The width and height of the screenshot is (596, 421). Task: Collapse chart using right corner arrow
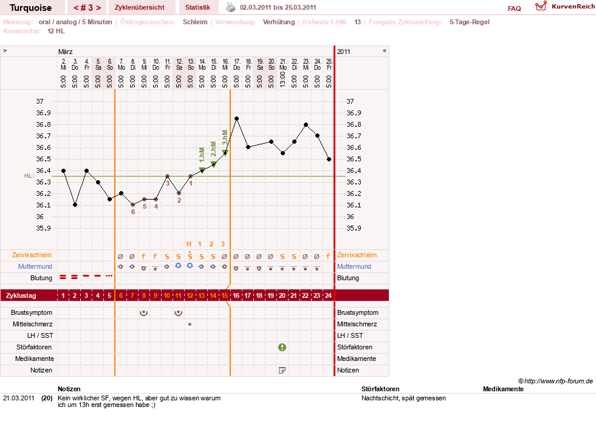point(385,50)
